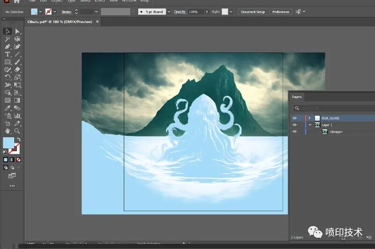Screen dimensions: 375x249
Task: Expand the opacity slider arrow
Action: (x=207, y=11)
